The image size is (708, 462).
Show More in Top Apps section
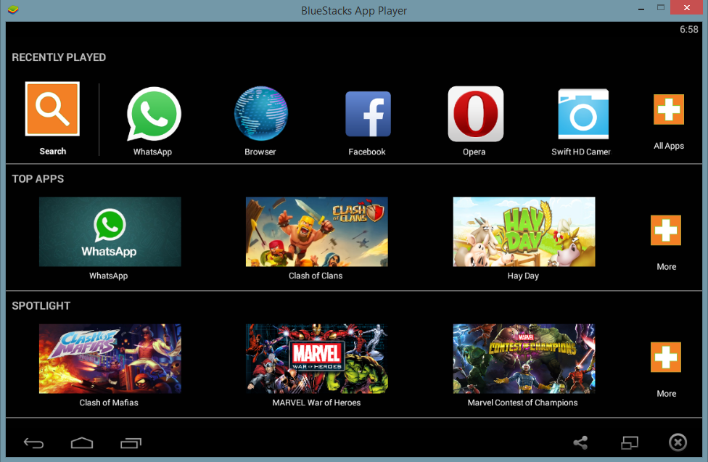(x=666, y=231)
